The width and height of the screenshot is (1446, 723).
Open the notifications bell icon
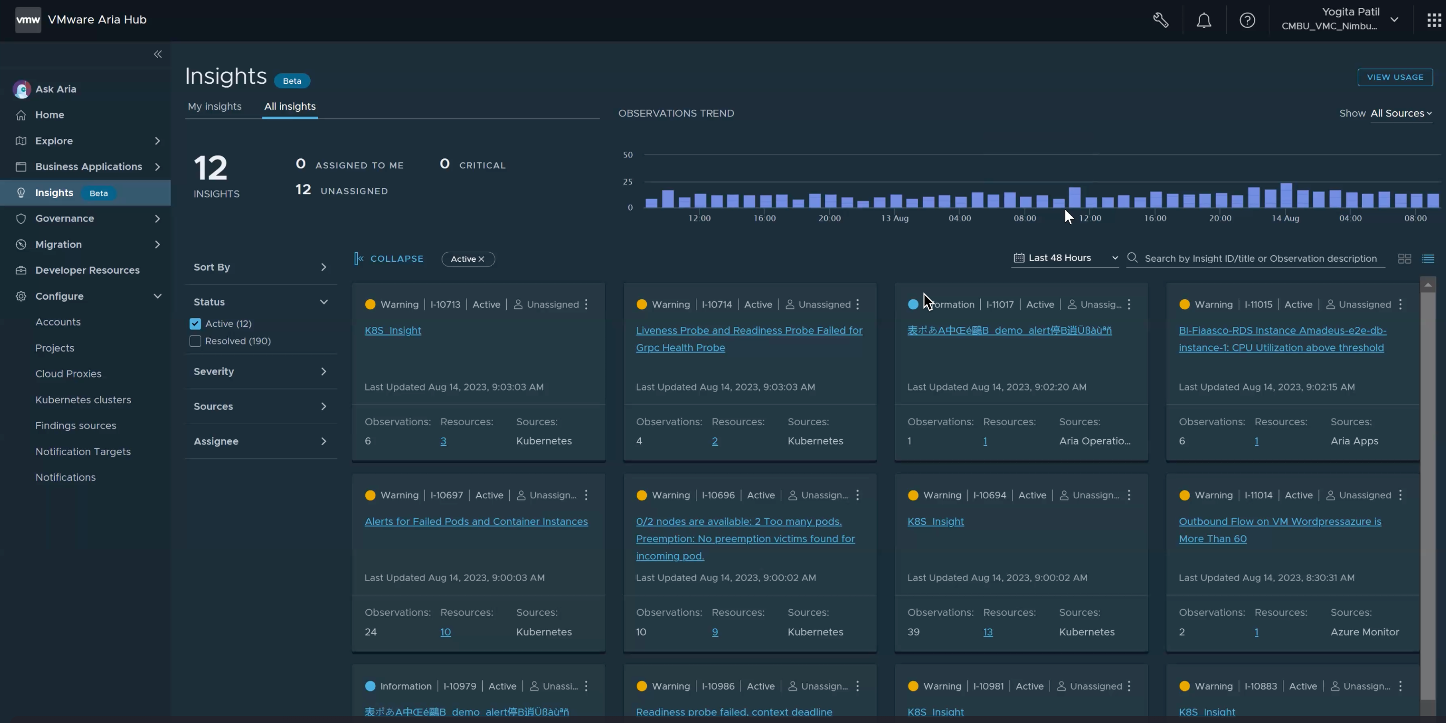1204,21
